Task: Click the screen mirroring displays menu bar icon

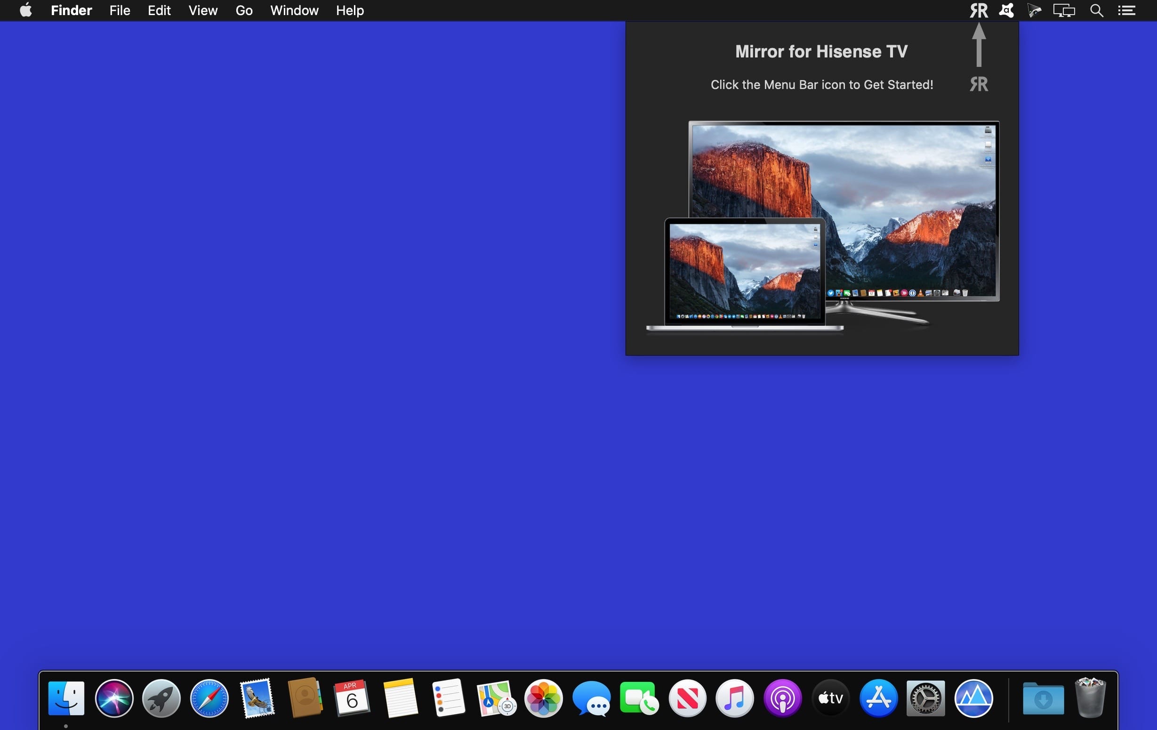Action: coord(1064,10)
